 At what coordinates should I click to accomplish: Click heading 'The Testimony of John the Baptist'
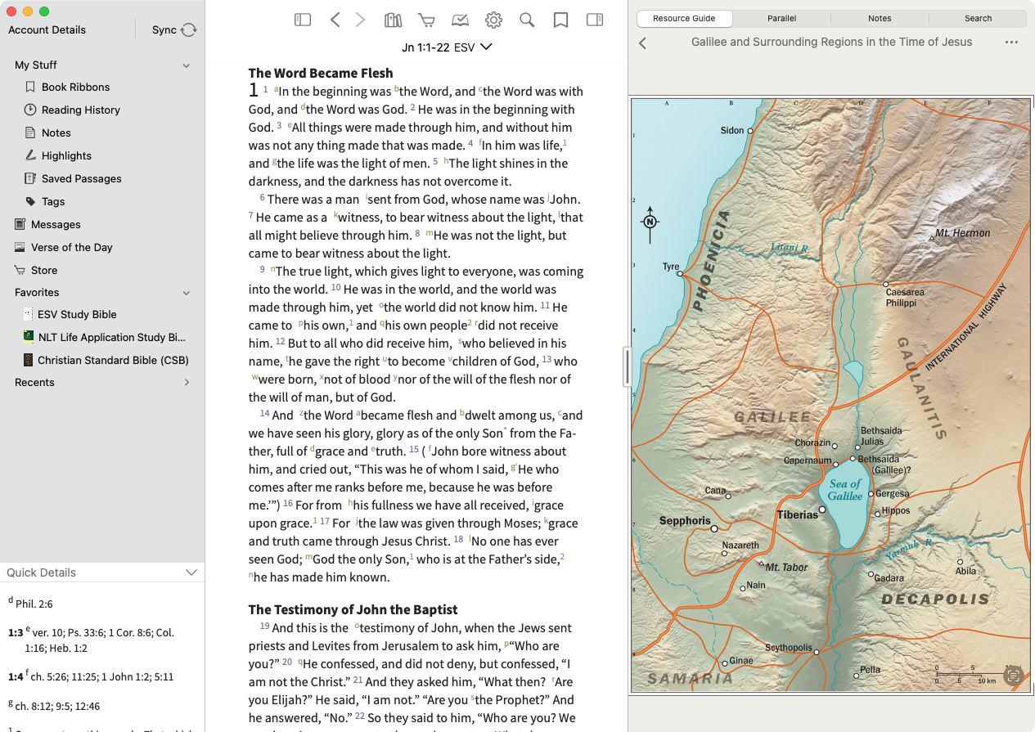click(x=353, y=609)
